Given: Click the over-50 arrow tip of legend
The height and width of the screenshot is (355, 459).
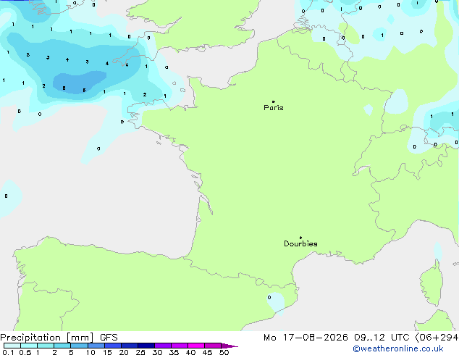Looking at the screenshot, I should tap(230, 346).
